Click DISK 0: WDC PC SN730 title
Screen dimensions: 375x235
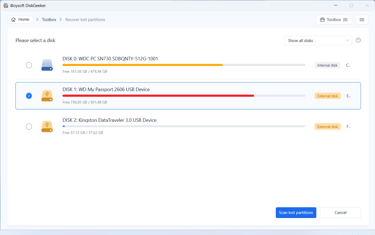click(x=110, y=59)
